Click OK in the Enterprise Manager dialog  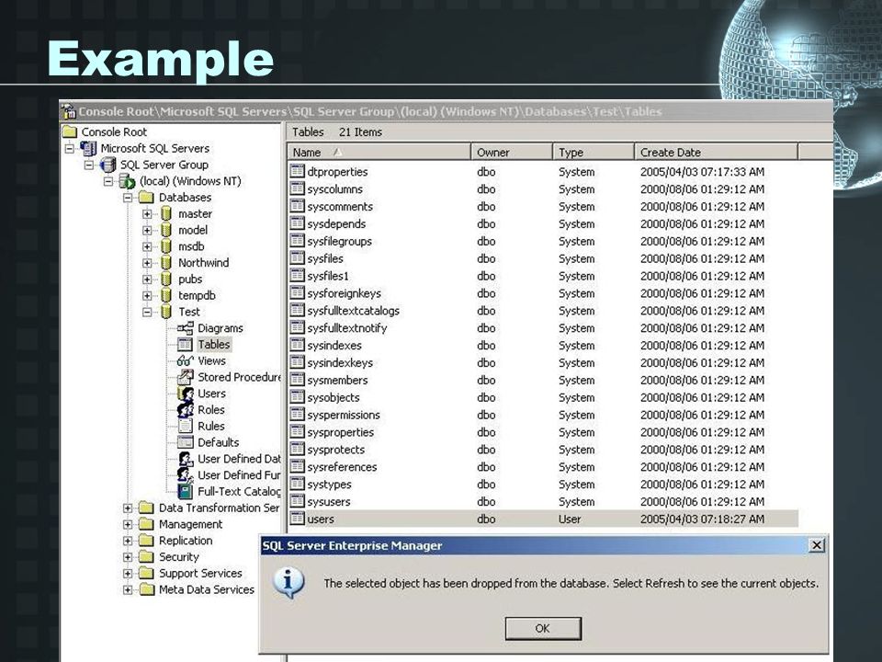point(543,628)
